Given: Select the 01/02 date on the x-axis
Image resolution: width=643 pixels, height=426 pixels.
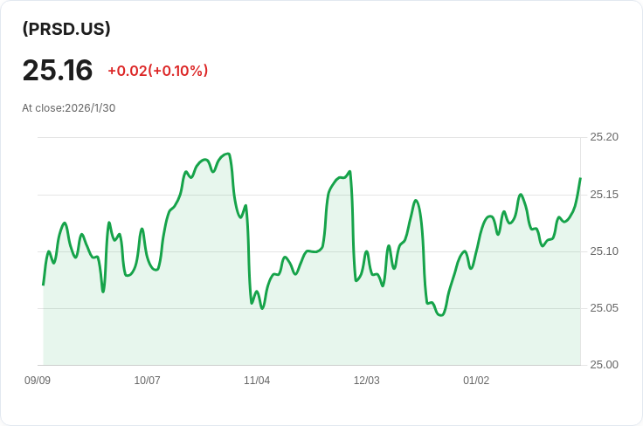Looking at the screenshot, I should [x=476, y=381].
